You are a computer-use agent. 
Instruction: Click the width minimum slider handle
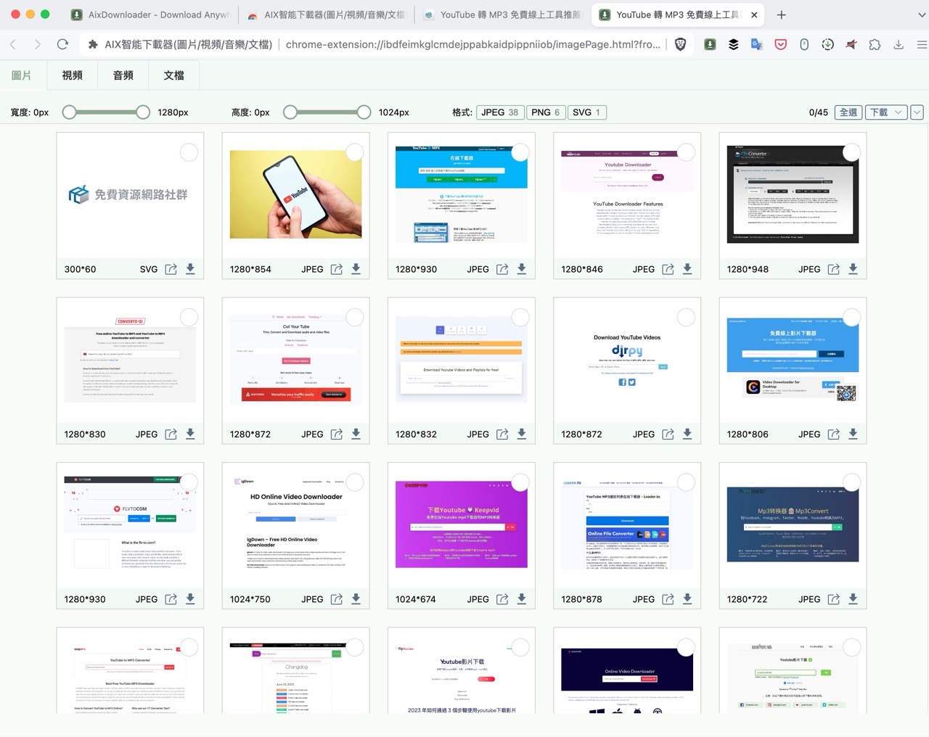(69, 112)
